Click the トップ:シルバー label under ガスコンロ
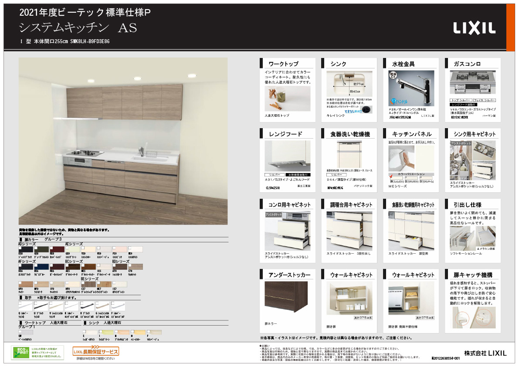 pyautogui.click(x=461, y=100)
